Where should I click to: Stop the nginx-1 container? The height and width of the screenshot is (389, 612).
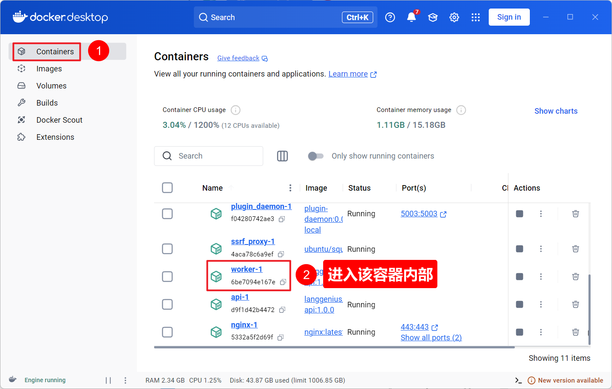pyautogui.click(x=520, y=332)
